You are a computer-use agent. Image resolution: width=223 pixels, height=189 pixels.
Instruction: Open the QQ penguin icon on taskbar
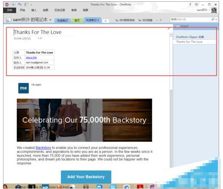(5, 187)
